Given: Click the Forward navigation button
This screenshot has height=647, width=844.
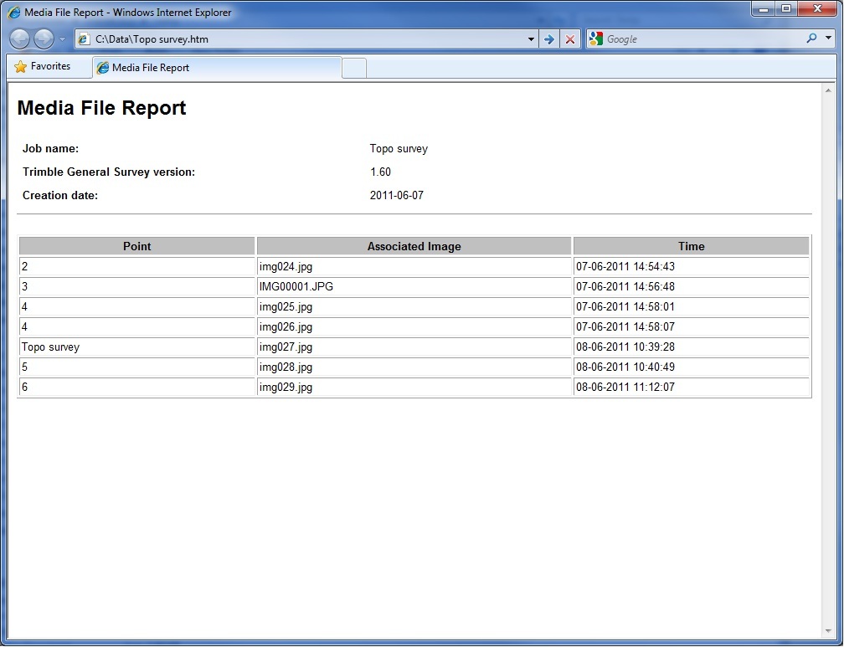Looking at the screenshot, I should [x=44, y=39].
